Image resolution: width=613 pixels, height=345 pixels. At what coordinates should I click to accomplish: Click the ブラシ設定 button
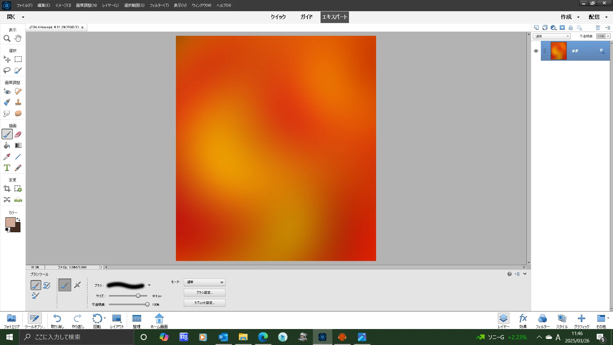[205, 293]
